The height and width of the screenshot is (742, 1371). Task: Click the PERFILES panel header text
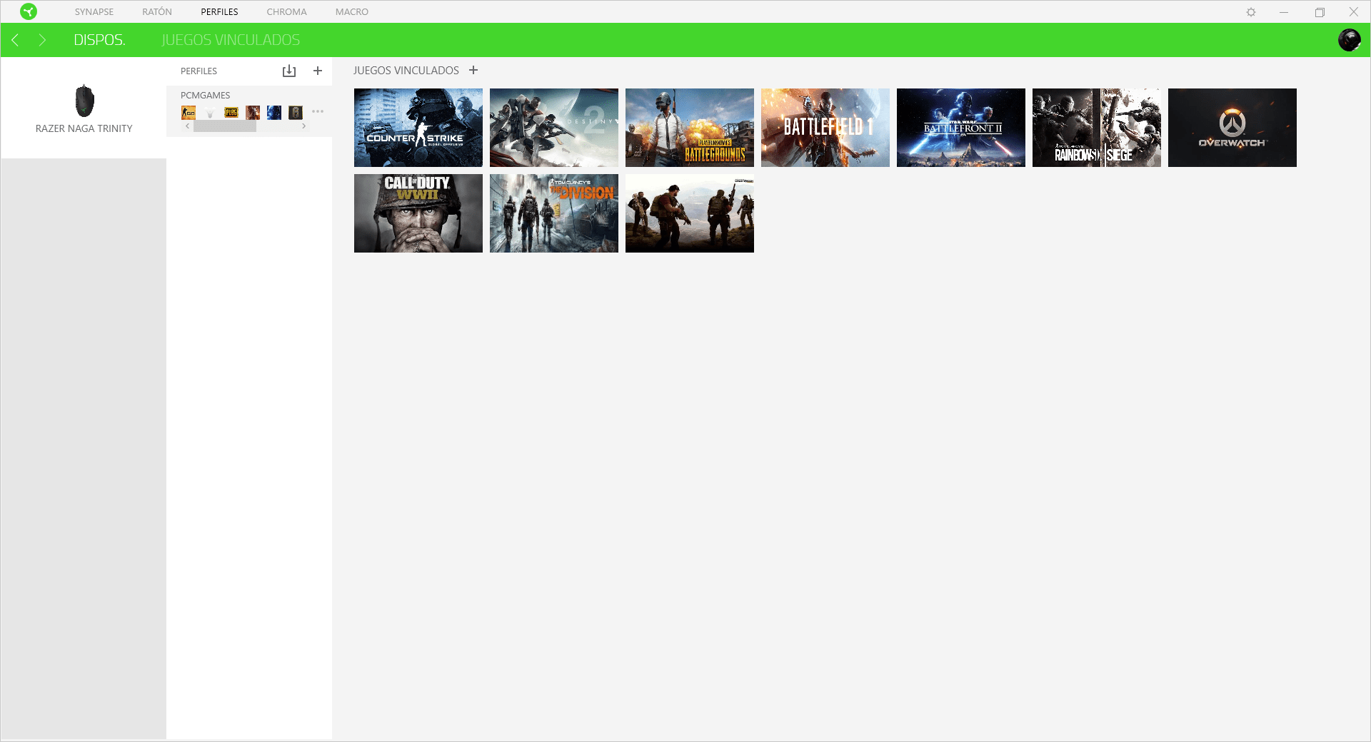(199, 71)
